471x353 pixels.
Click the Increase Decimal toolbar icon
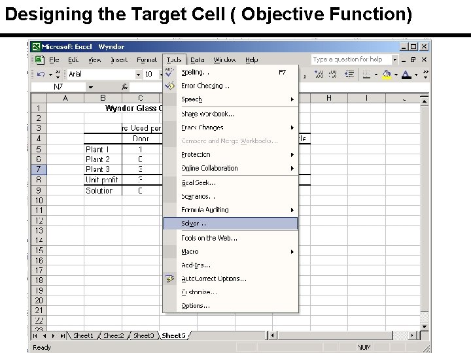click(x=319, y=74)
